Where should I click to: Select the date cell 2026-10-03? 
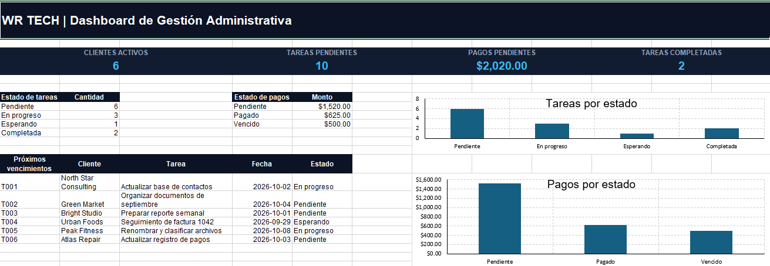pos(263,240)
